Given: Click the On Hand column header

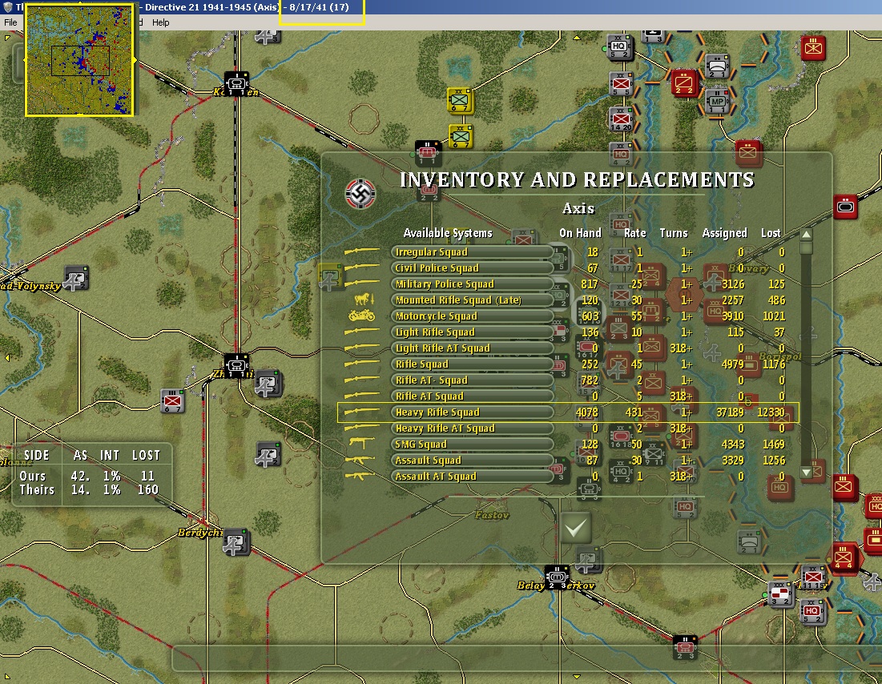Looking at the screenshot, I should (x=580, y=233).
